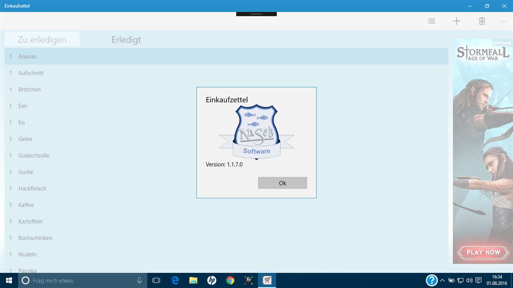The height and width of the screenshot is (288, 513).
Task: Switch to the Zu erledigen tab
Action: pos(42,39)
